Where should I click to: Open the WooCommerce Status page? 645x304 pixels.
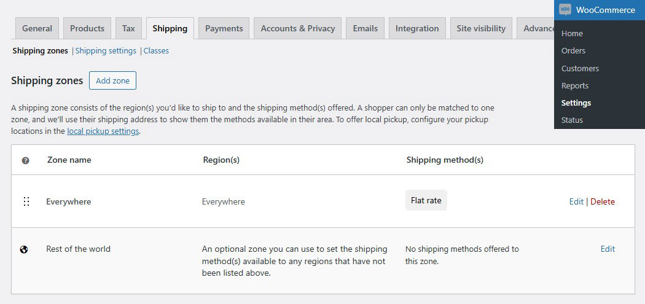[572, 120]
